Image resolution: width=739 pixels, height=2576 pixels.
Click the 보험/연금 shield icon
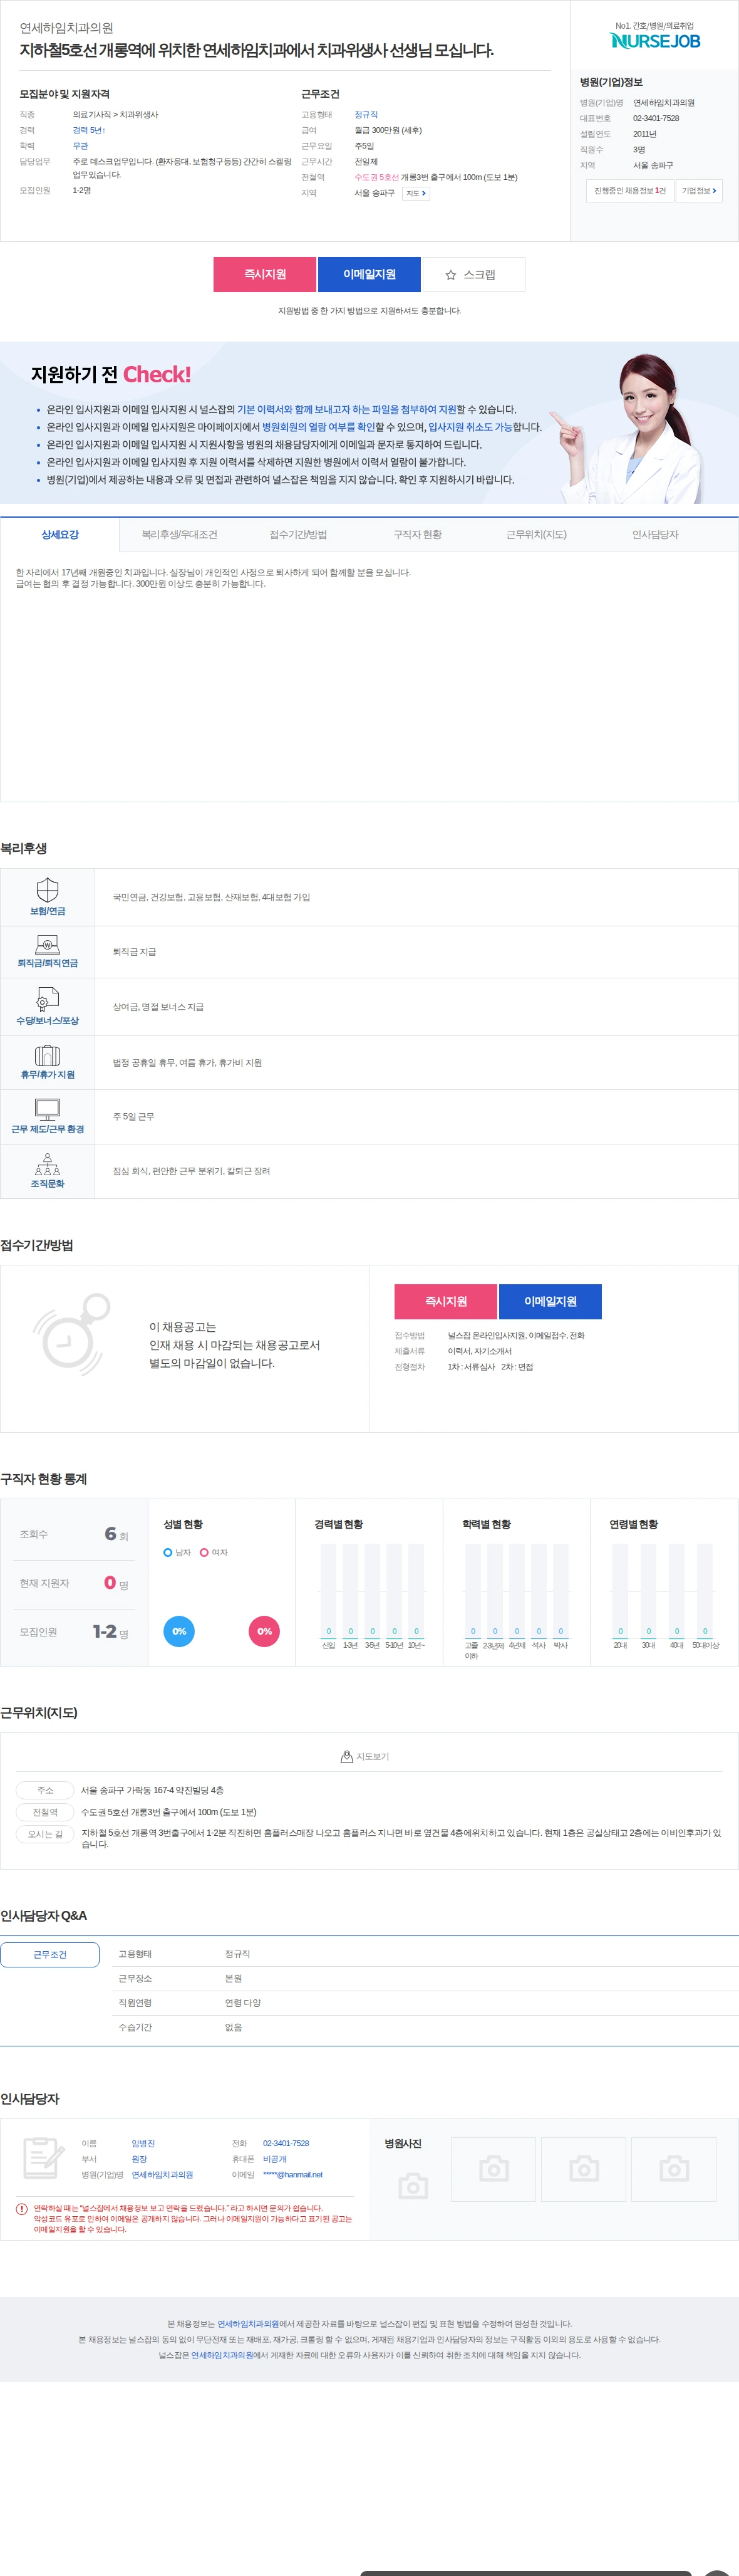pos(47,889)
